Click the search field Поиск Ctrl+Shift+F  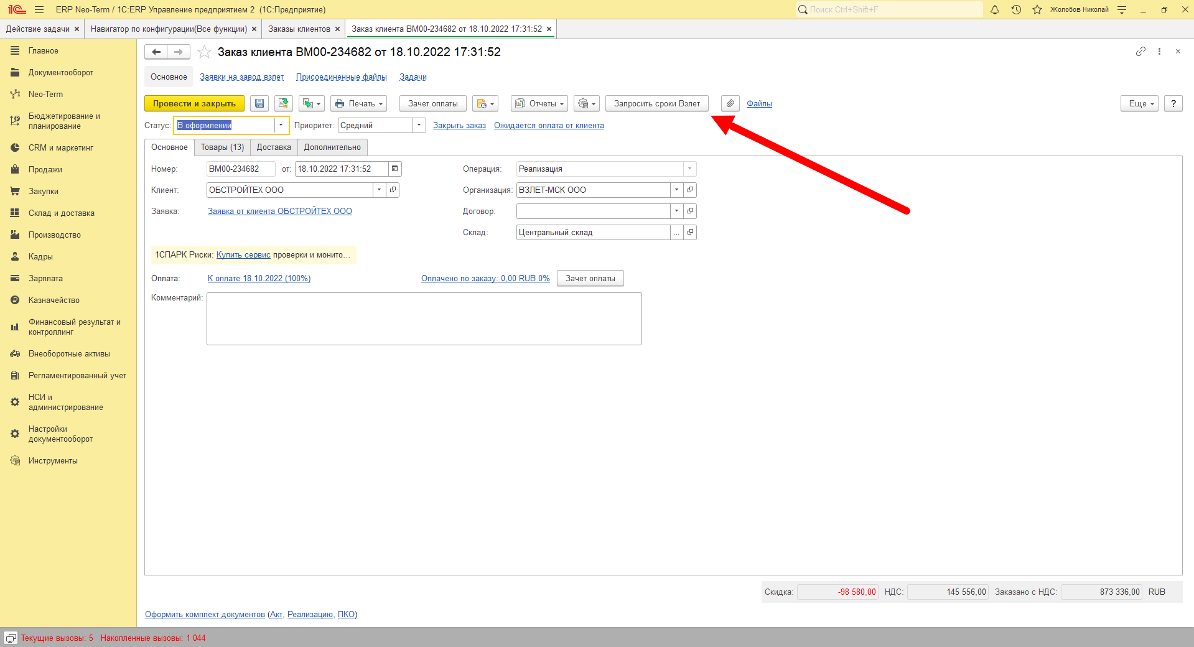click(889, 9)
